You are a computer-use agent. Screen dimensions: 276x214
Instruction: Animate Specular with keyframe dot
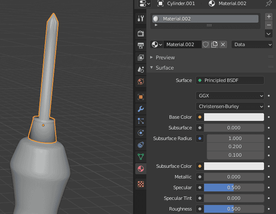269,188
